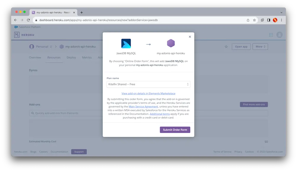Open Privacy footer link
The image size is (297, 171).
click(238, 152)
